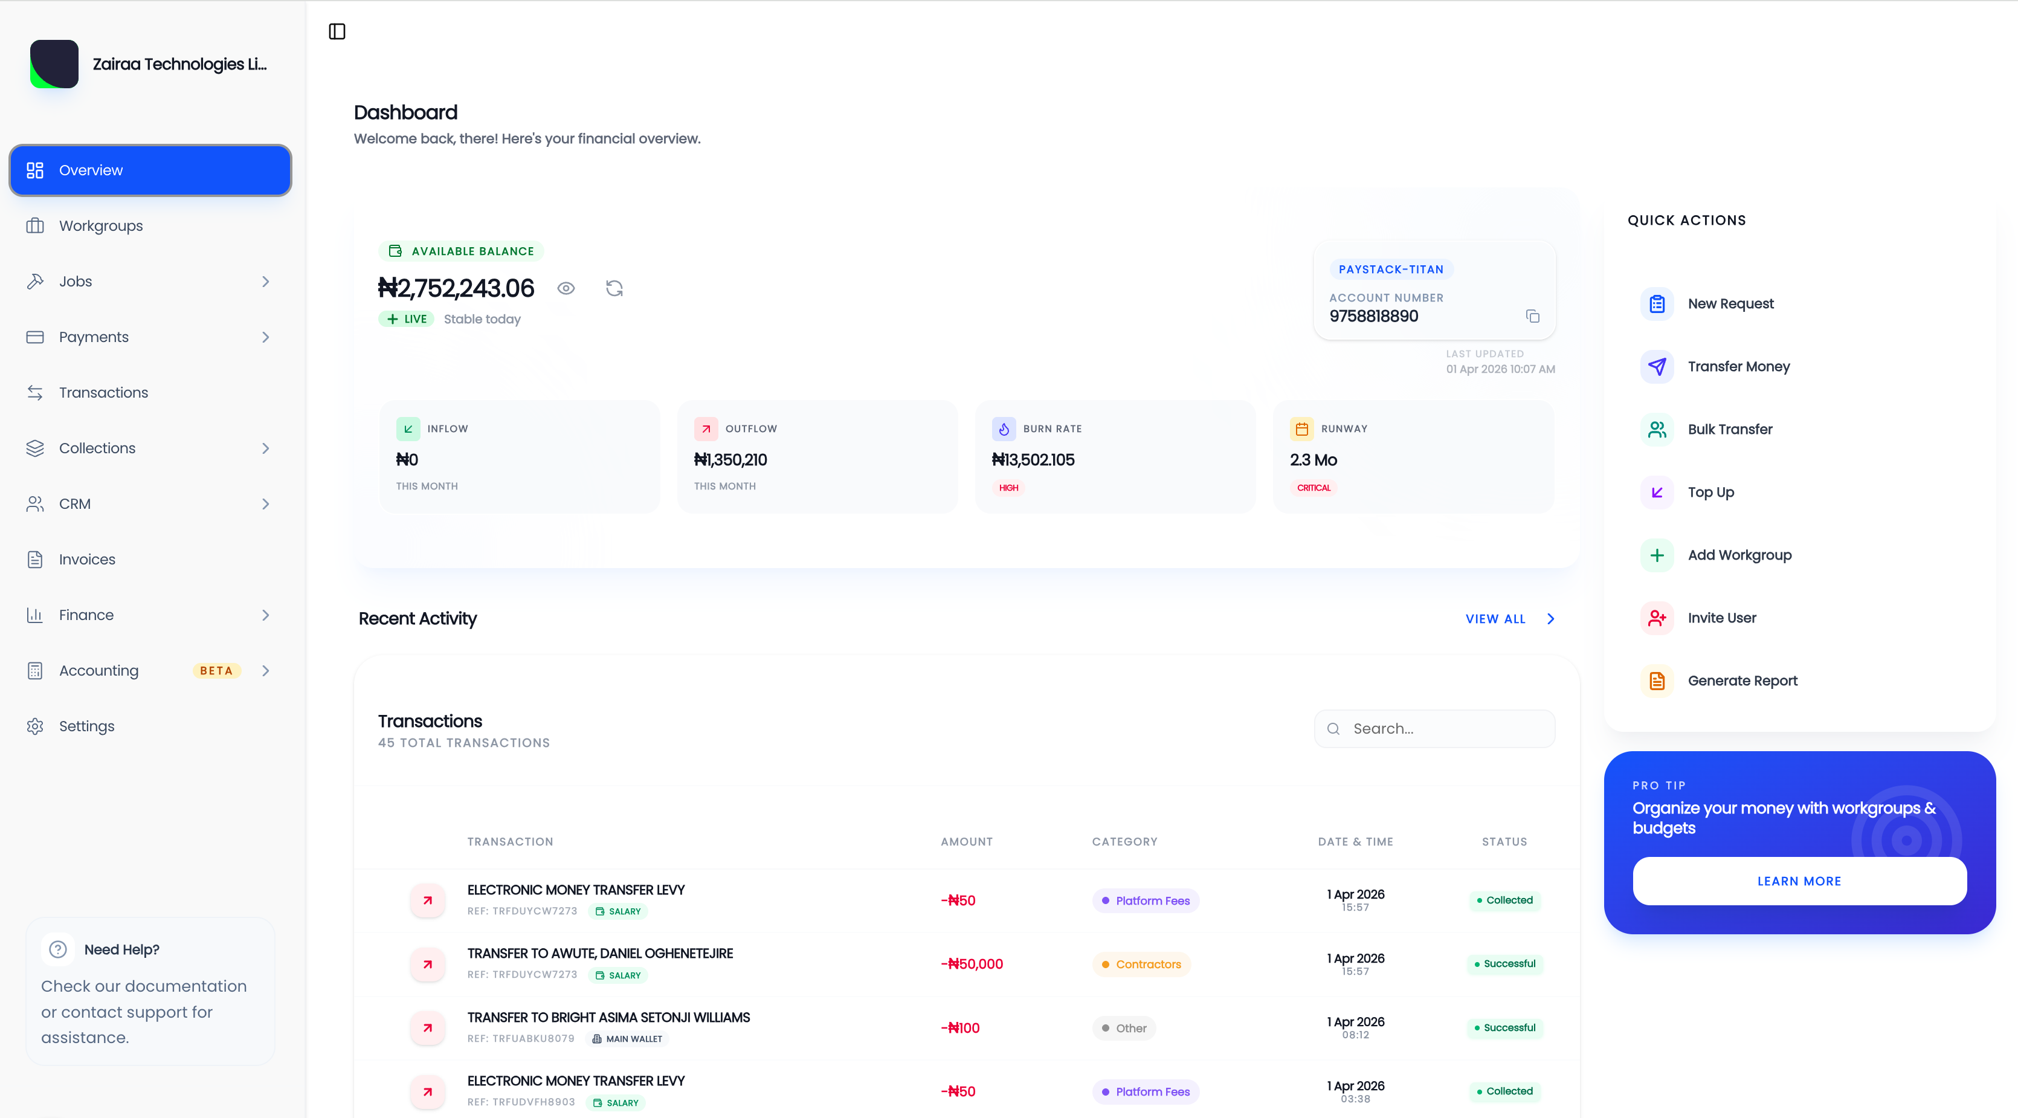Click the Bulk Transfer icon
Image resolution: width=2018 pixels, height=1118 pixels.
pos(1657,428)
